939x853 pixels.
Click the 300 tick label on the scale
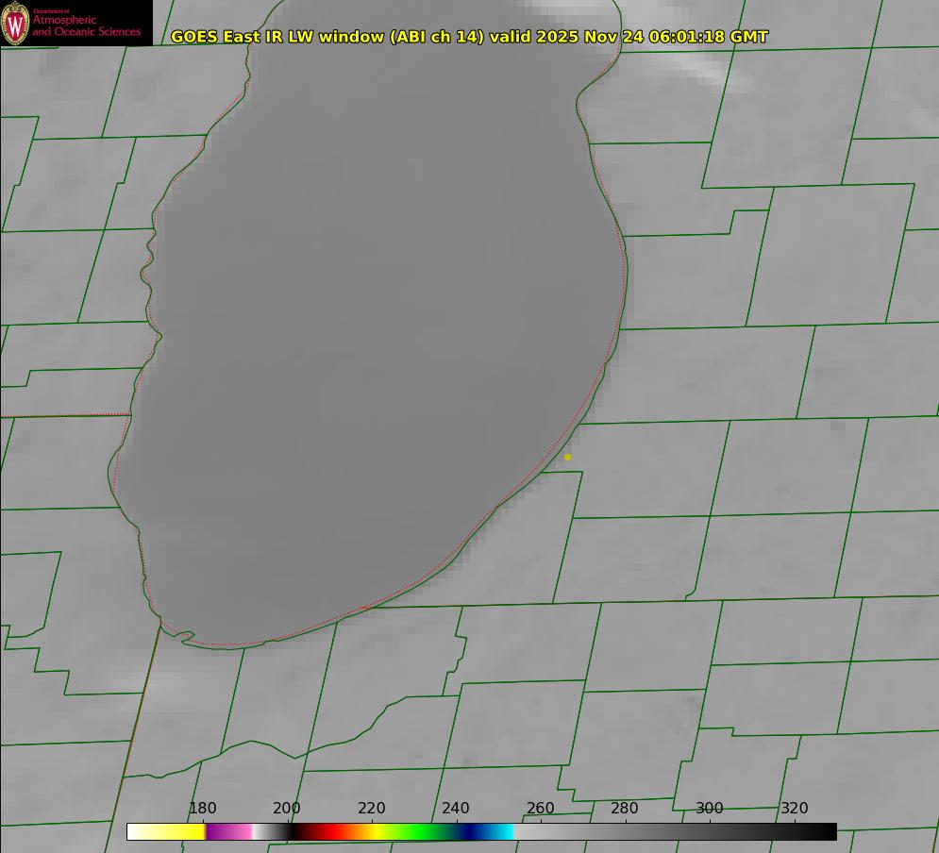pos(710,809)
